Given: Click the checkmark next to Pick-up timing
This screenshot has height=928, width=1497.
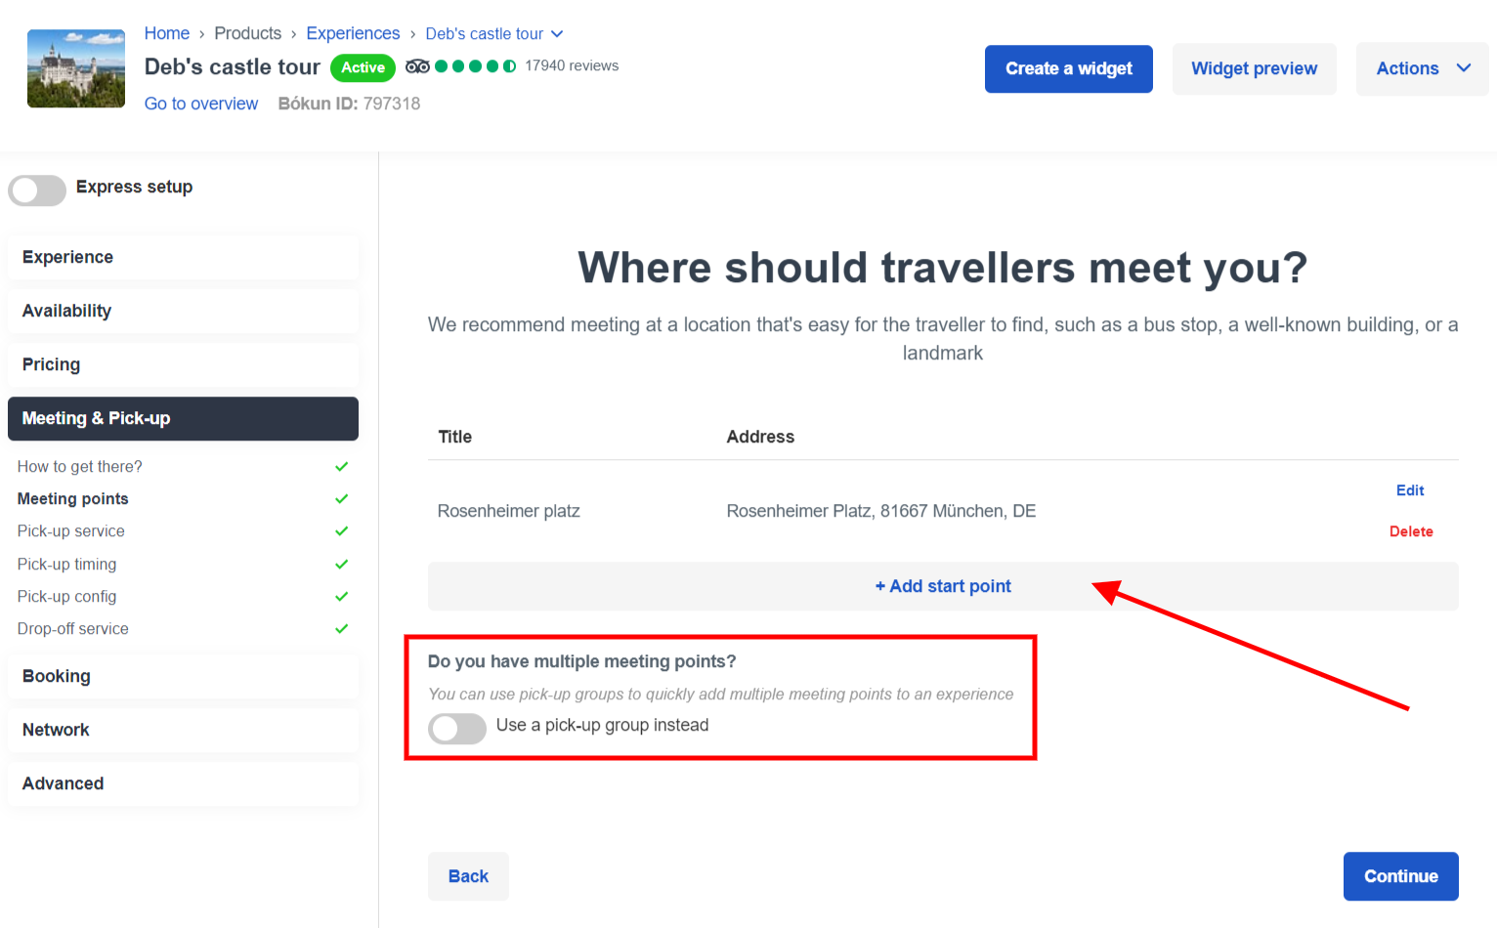Looking at the screenshot, I should coord(341,565).
